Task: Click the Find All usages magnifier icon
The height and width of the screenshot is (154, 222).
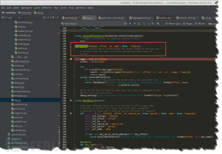Action: pyautogui.click(x=139, y=23)
